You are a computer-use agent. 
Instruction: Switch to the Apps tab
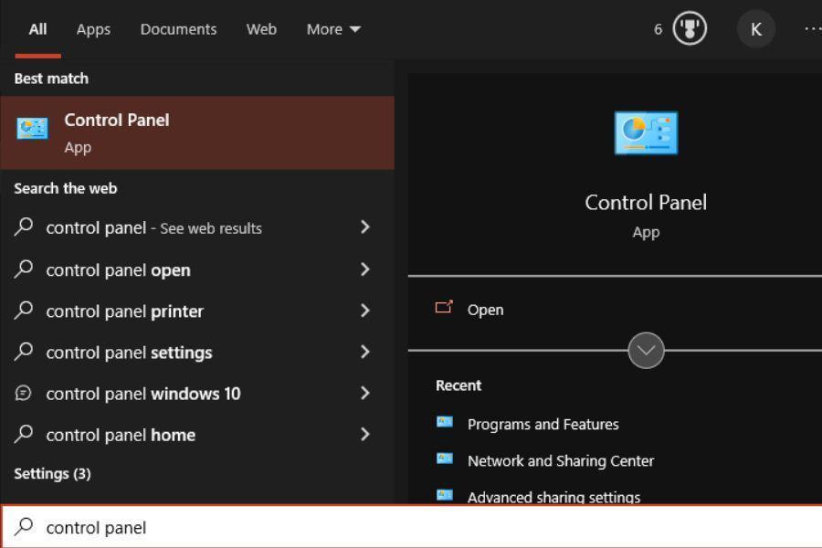coord(93,29)
